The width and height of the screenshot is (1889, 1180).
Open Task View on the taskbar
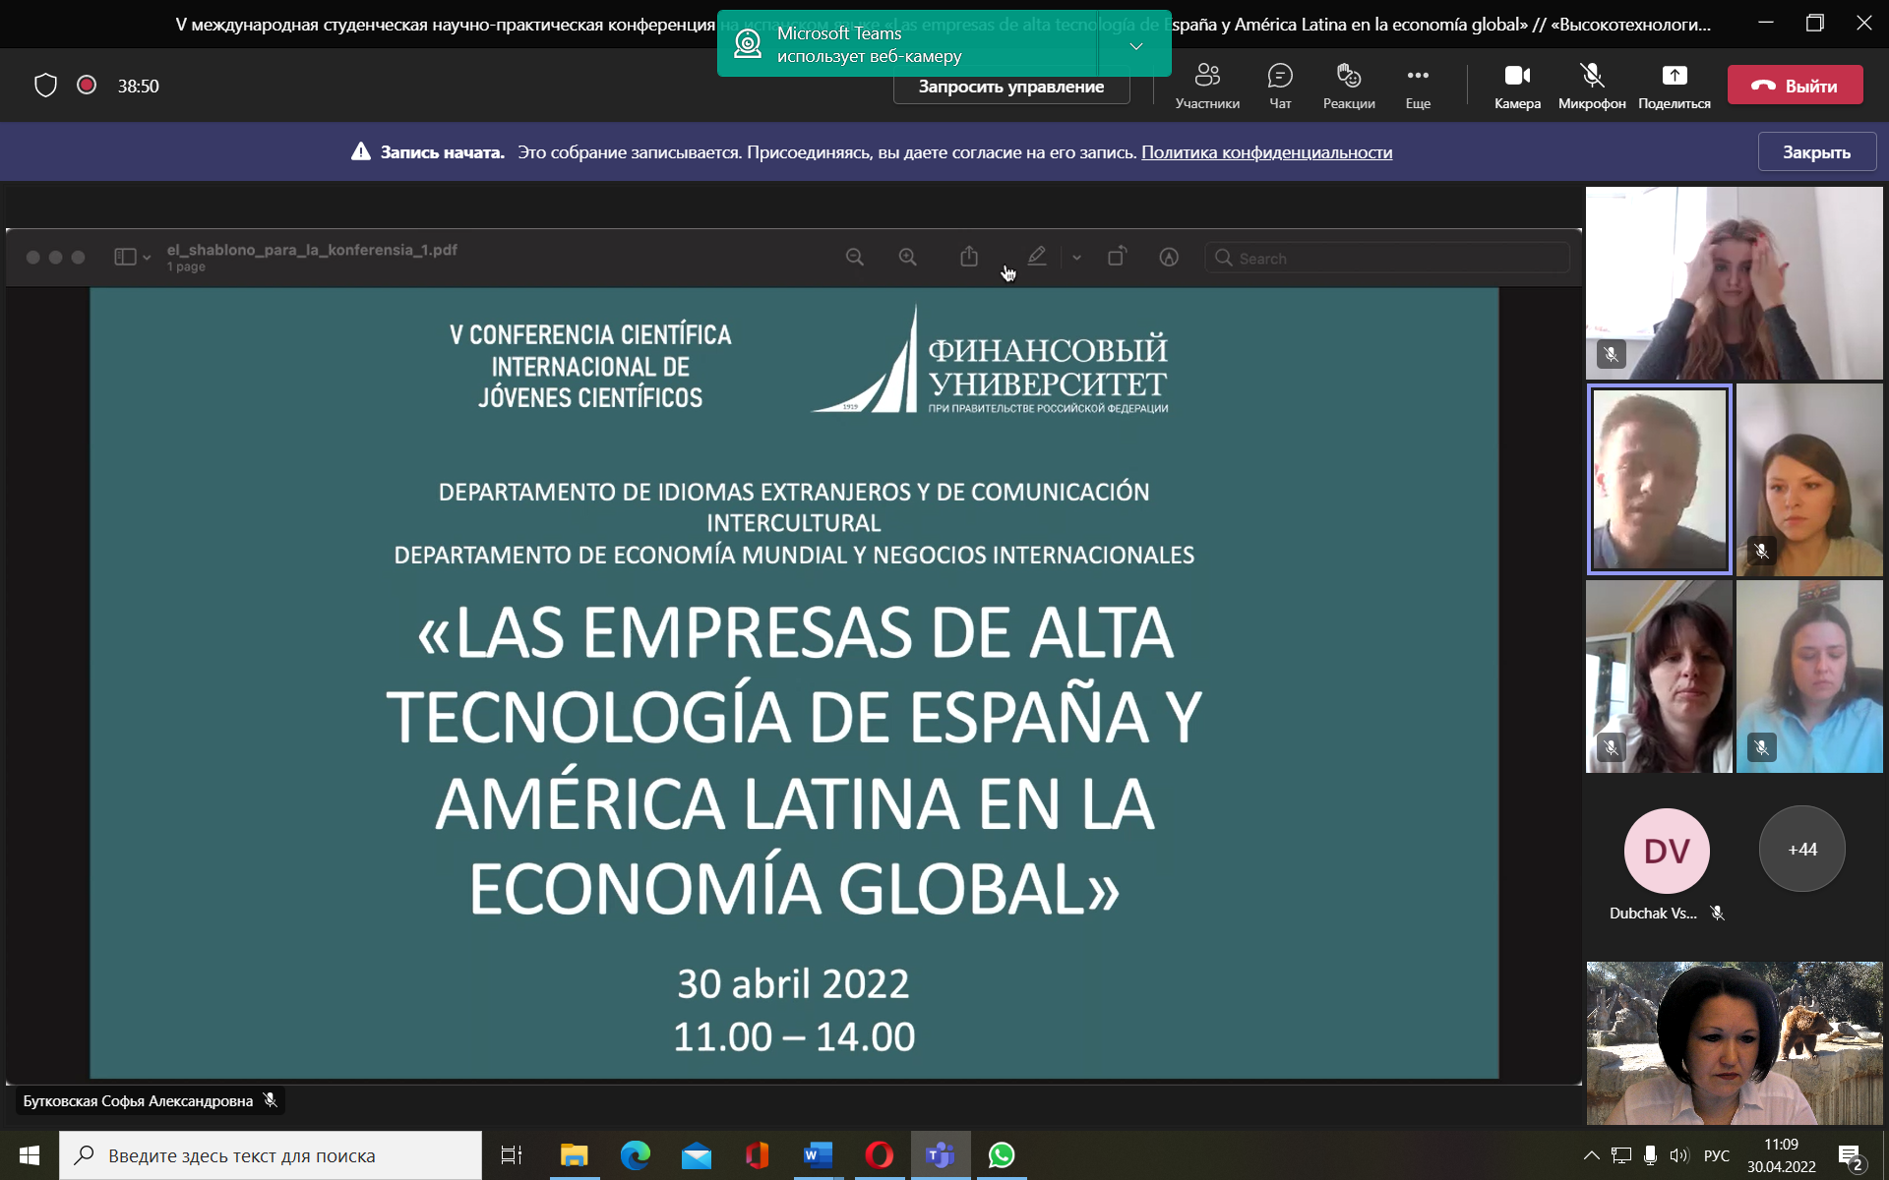[x=512, y=1155]
